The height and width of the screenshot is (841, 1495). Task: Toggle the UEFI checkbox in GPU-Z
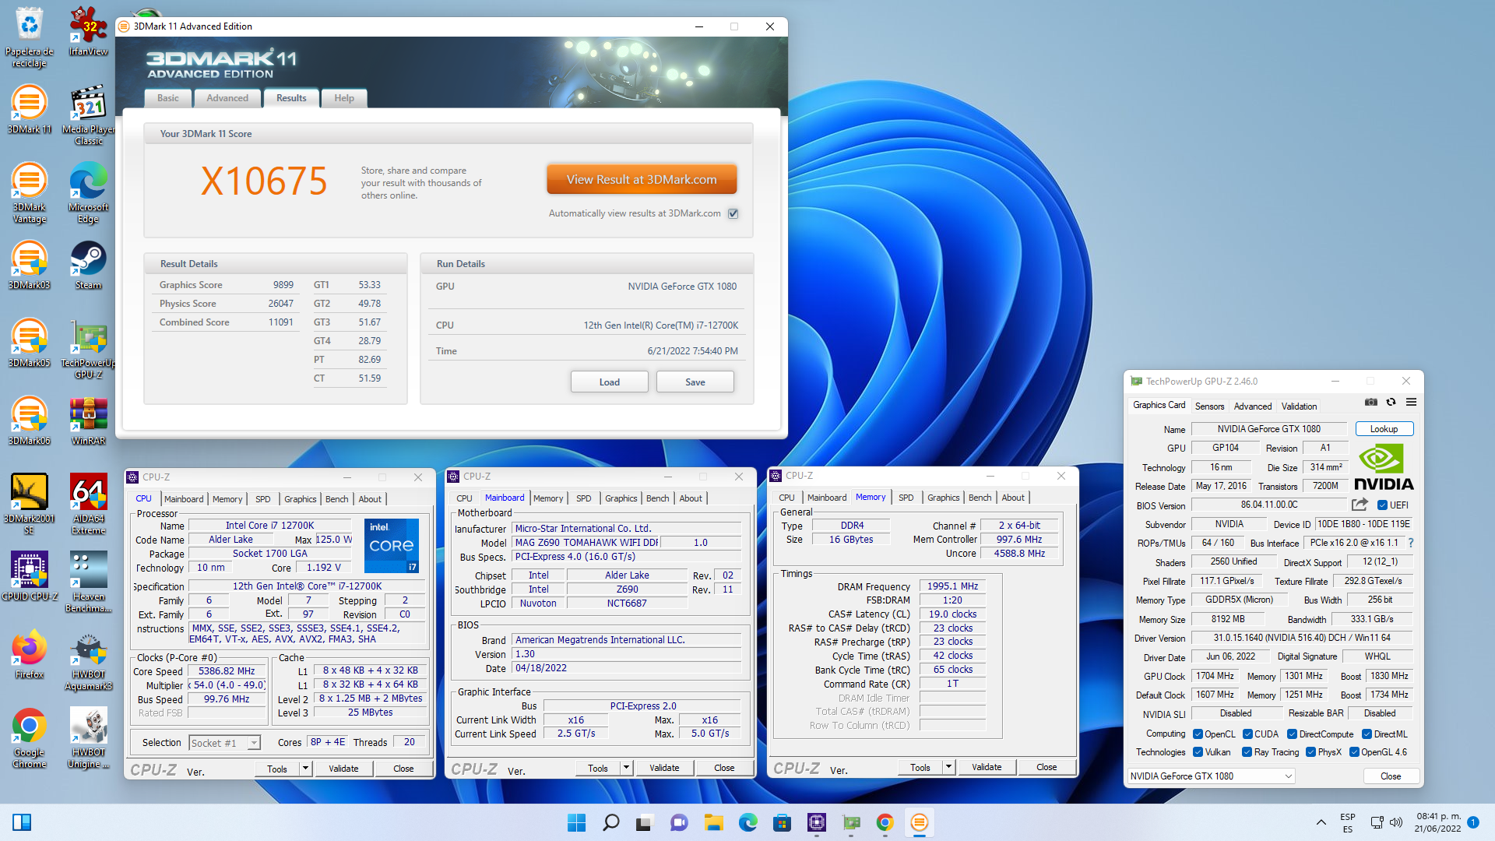tap(1382, 505)
